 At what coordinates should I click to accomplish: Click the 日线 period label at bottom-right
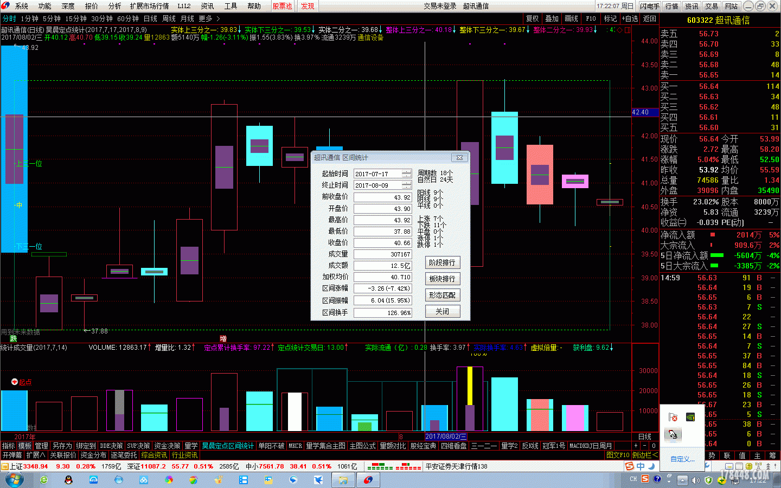[645, 436]
